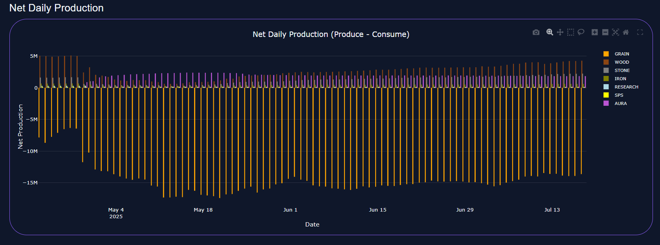Click the May 18 date tick

tap(203, 210)
